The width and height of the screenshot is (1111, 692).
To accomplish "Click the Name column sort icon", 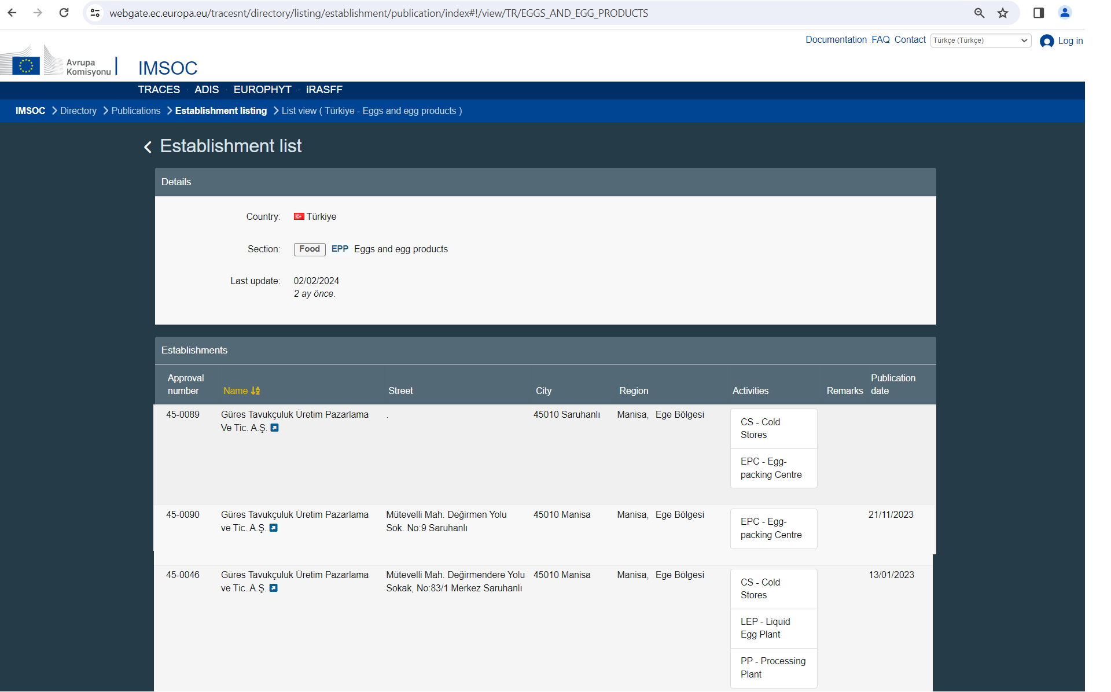I will pyautogui.click(x=256, y=391).
